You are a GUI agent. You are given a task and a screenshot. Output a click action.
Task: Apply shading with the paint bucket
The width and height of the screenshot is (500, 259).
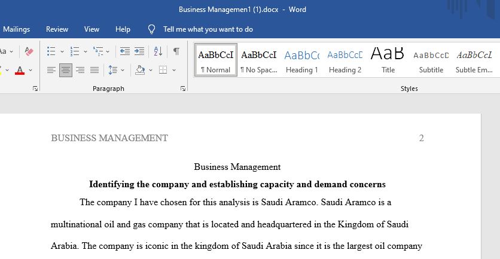point(140,70)
